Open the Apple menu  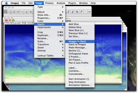pos(6,3)
